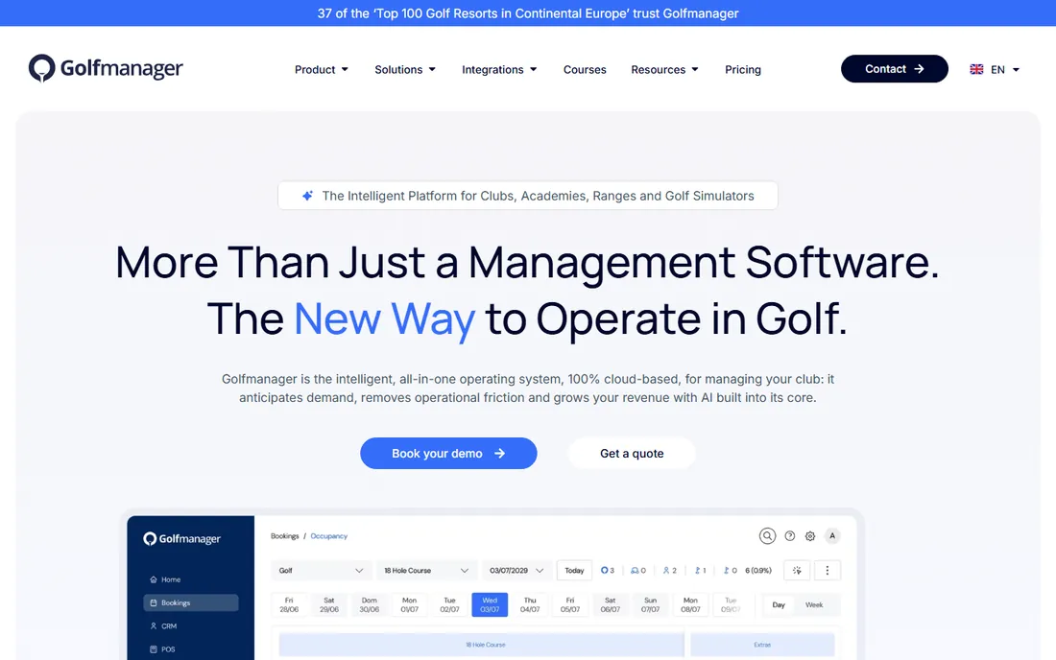1056x660 pixels.
Task: Open the 03/07/2029 date dropdown
Action: click(516, 571)
